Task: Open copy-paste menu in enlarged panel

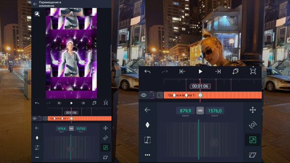Action: [235, 72]
